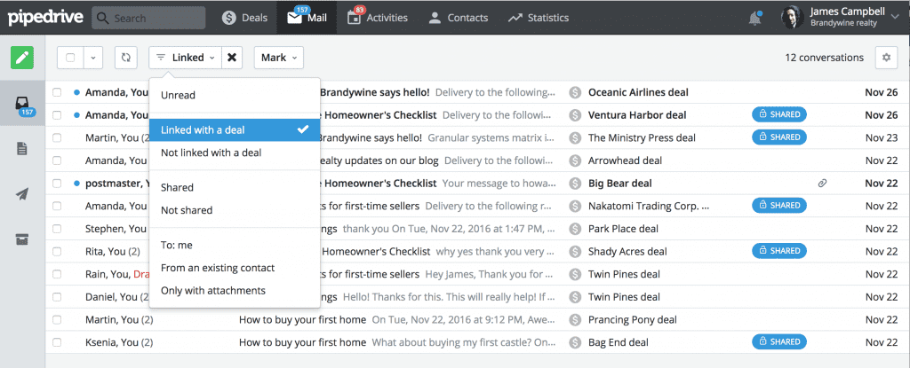
Task: Click SHARED badge on The Ministry Press row
Action: point(779,137)
